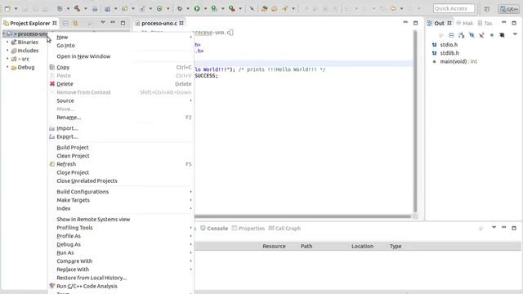Open the Debug As submenu

(x=121, y=244)
